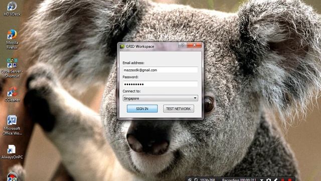The height and width of the screenshot is (181, 321).
Task: Open the HD VDeck desktop shortcut
Action: coord(12,9)
